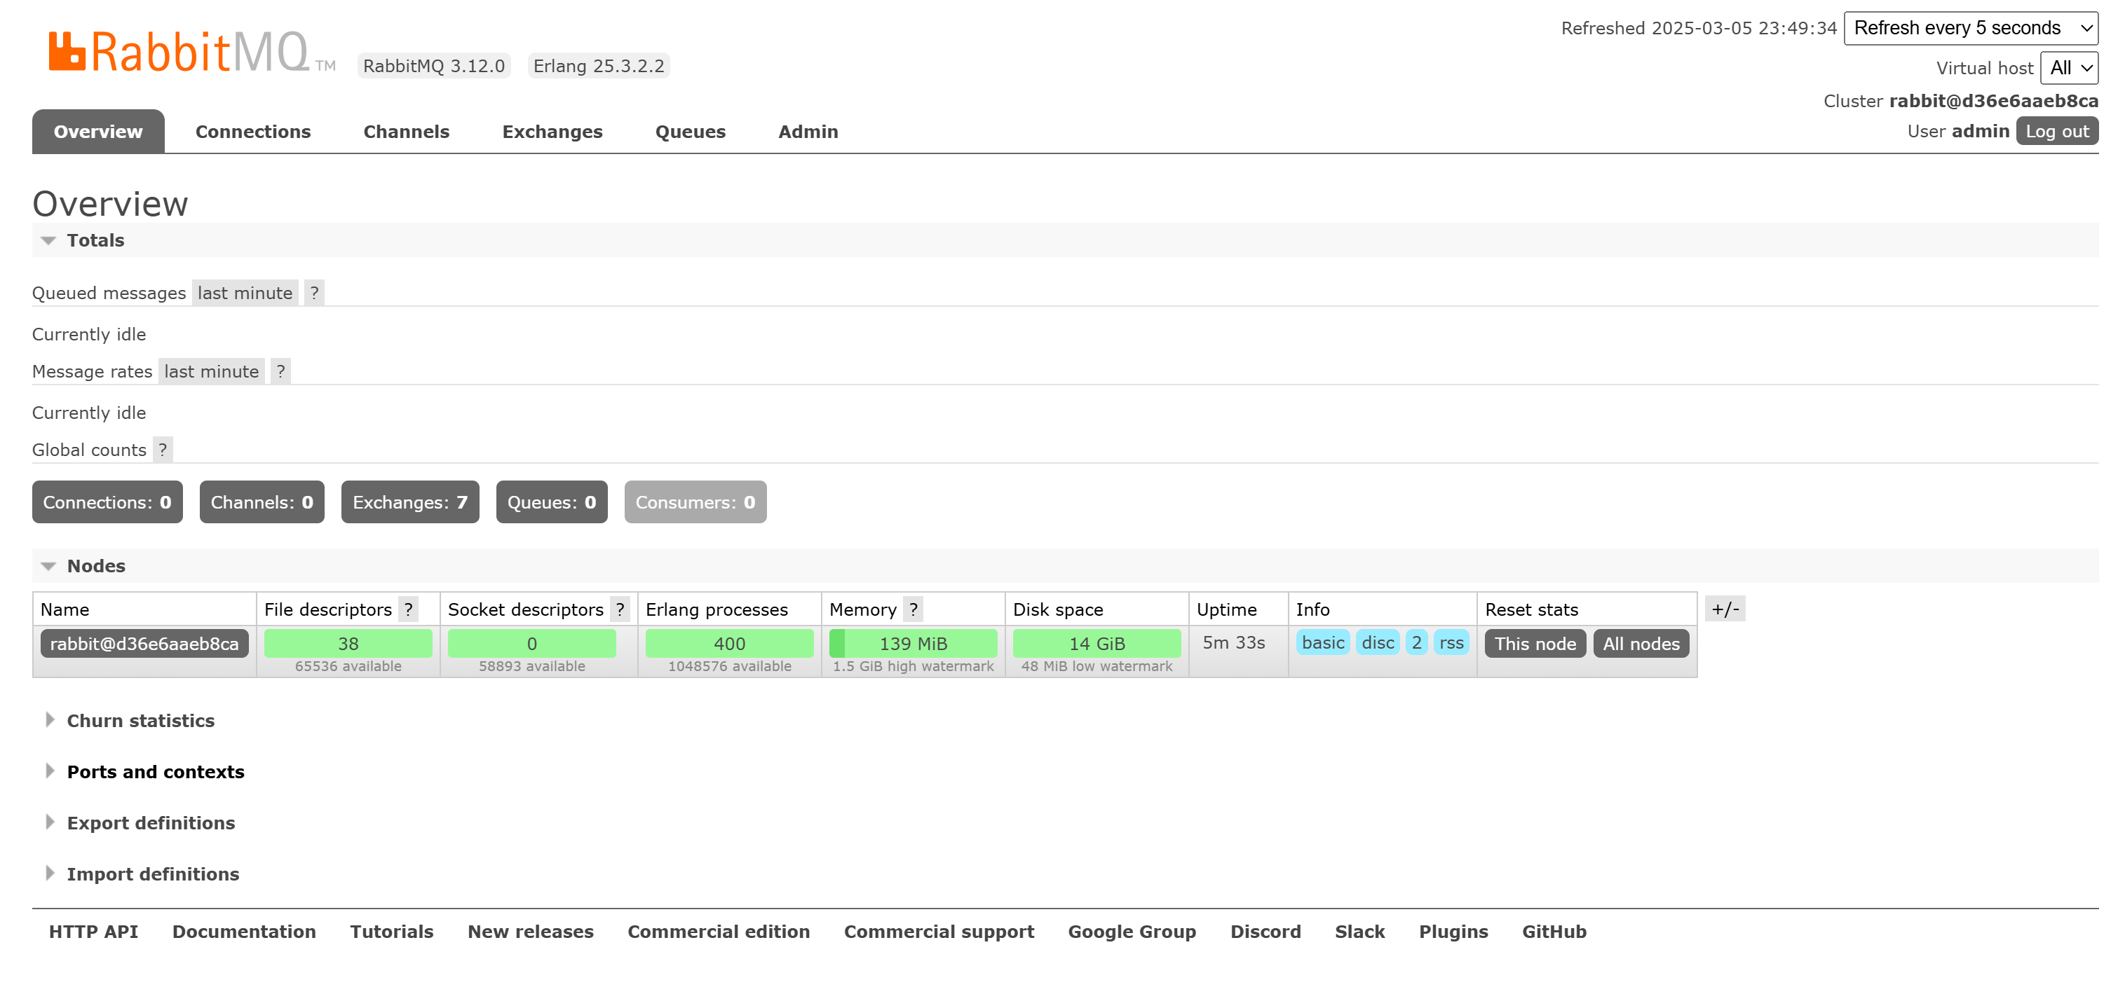2125x1001 pixels.
Task: Click the Erlang processes 400 bar
Action: (730, 643)
